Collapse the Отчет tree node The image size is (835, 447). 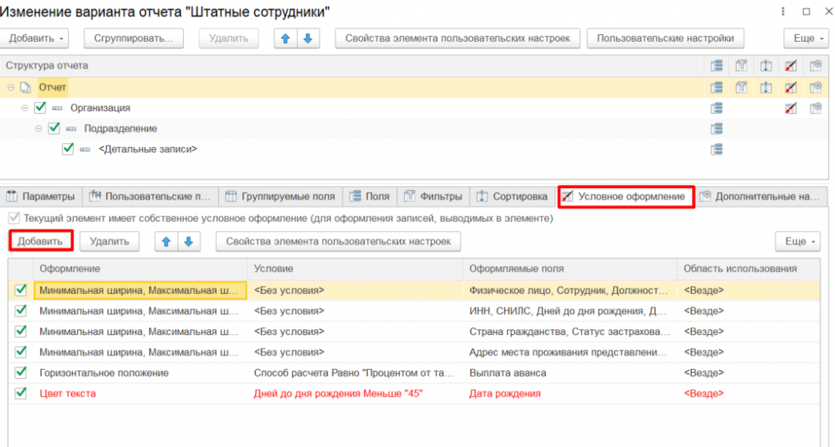tap(11, 87)
